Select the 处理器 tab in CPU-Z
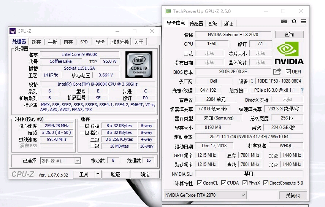This screenshot has height=207, width=325. click(19, 41)
